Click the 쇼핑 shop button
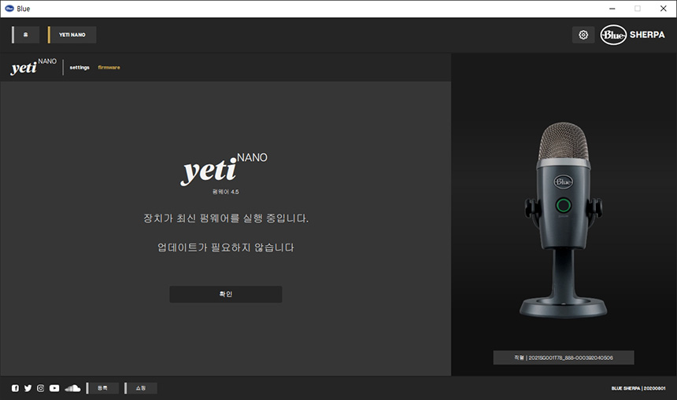This screenshot has width=677, height=400. coord(141,388)
